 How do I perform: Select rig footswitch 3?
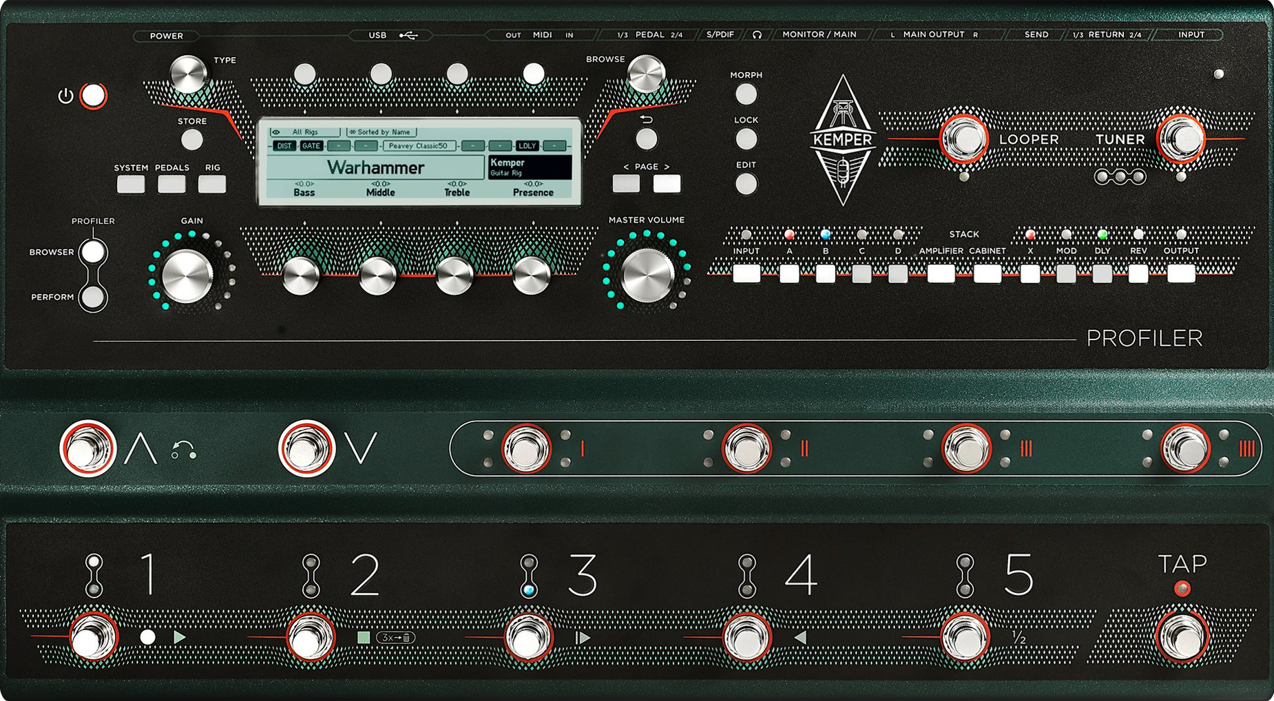click(528, 637)
